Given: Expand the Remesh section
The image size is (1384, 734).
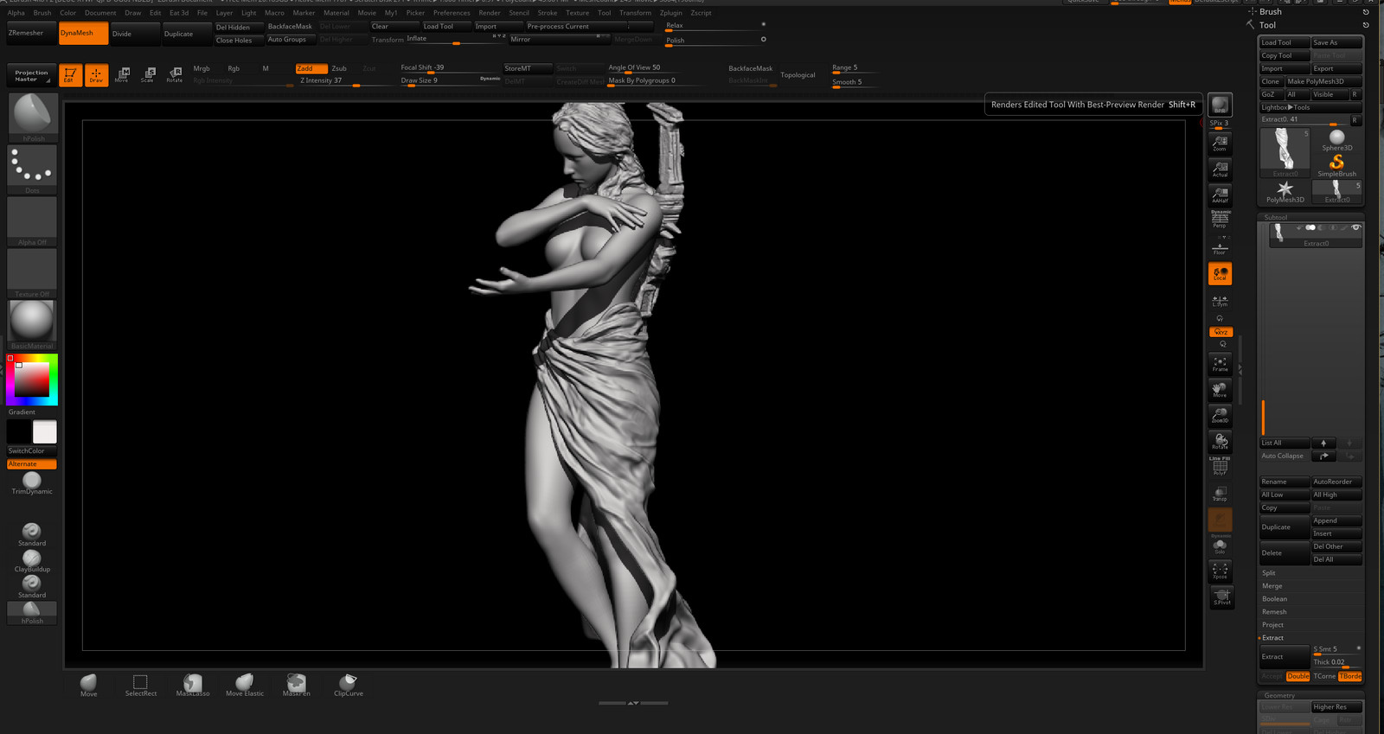Looking at the screenshot, I should pyautogui.click(x=1274, y=612).
